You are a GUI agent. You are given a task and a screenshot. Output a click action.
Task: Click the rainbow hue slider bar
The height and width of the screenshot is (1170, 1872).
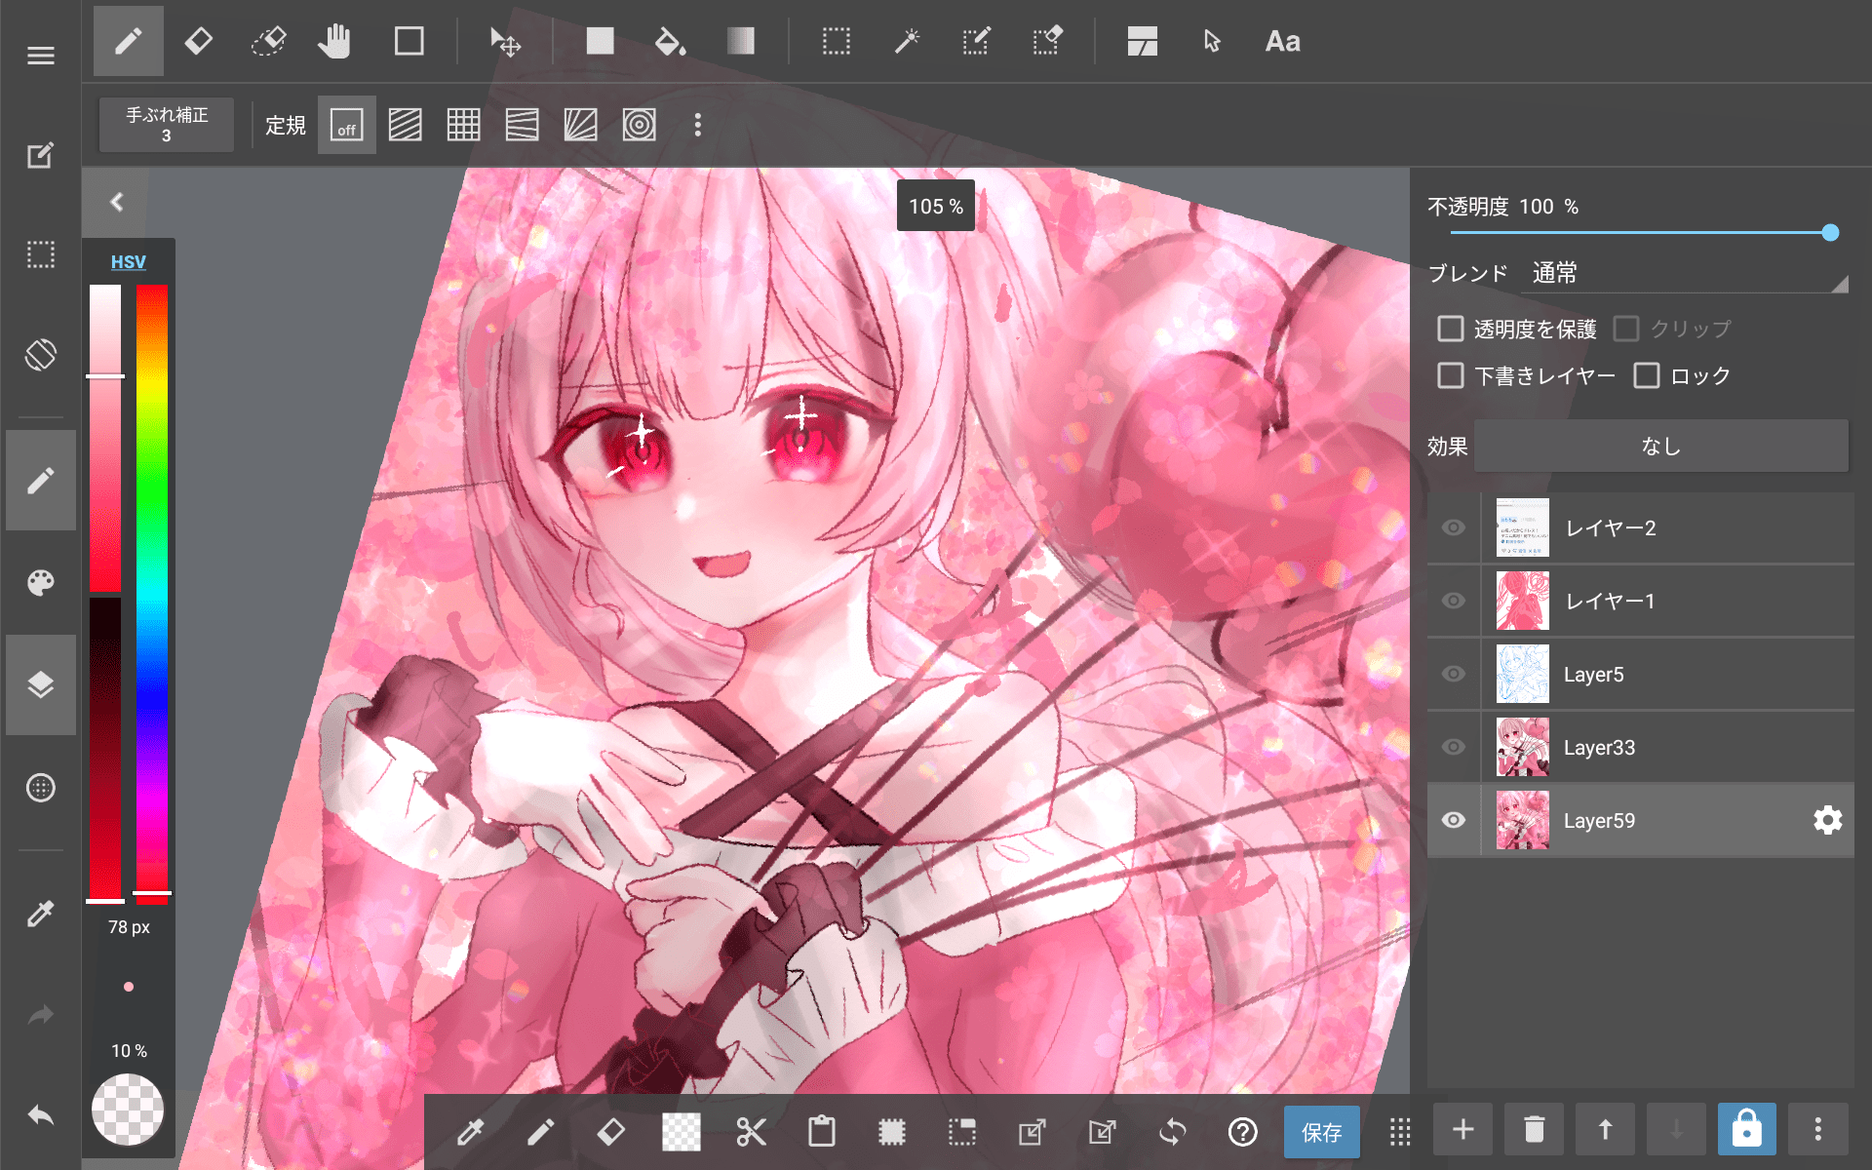pyautogui.click(x=152, y=585)
